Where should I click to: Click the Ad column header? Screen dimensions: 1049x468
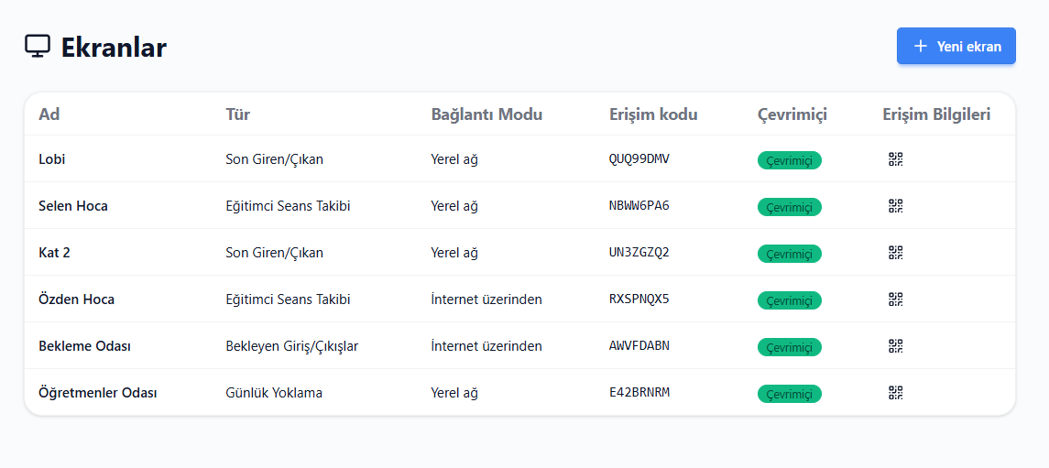(x=49, y=114)
